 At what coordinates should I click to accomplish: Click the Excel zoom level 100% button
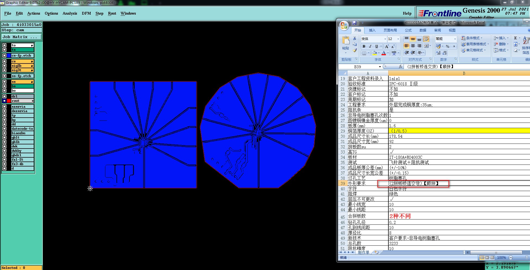click(501, 258)
